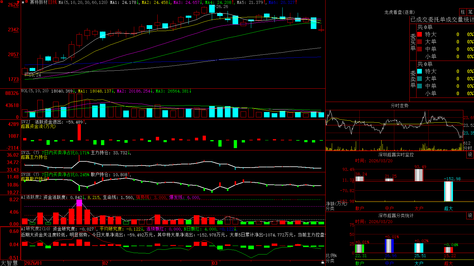Open 设 settings for 深圳超赢实时监控 panel
474x266 pixels.
[470, 155]
